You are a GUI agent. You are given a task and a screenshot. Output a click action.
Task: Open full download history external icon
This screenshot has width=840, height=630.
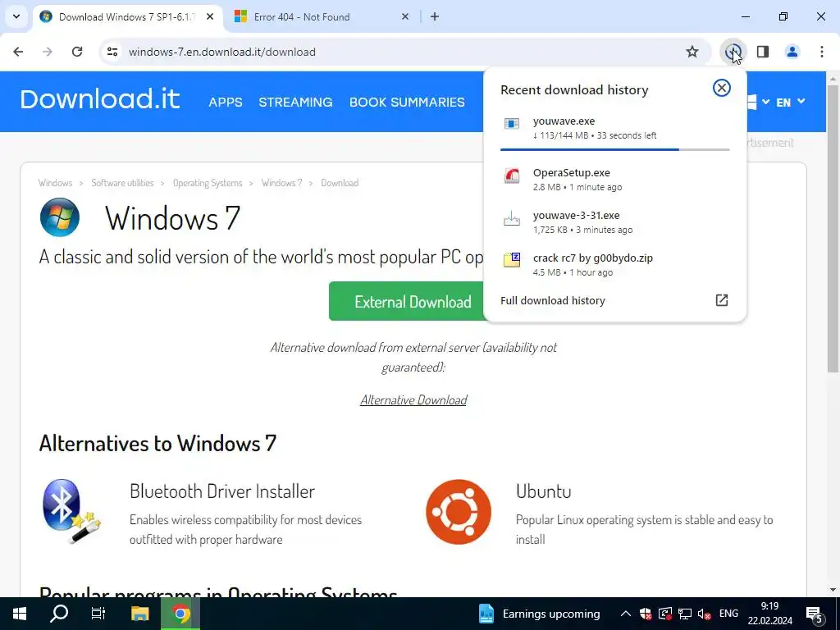(x=722, y=300)
